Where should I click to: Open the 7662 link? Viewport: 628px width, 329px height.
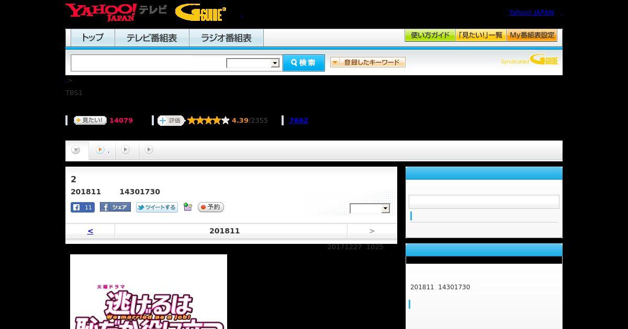298,121
